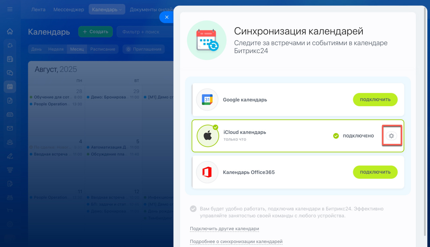
Task: Click the Apple iCloud logo icon
Action: click(208, 136)
